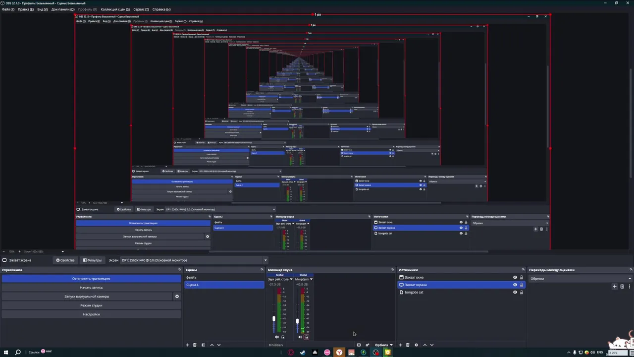Toggle visibility of bongobs cat source
634x357 pixels.
(x=515, y=292)
